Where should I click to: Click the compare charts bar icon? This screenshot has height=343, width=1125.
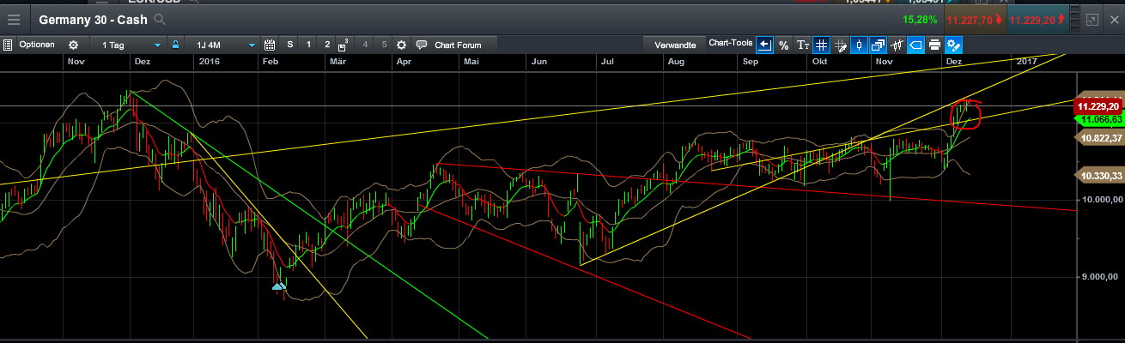tap(897, 45)
